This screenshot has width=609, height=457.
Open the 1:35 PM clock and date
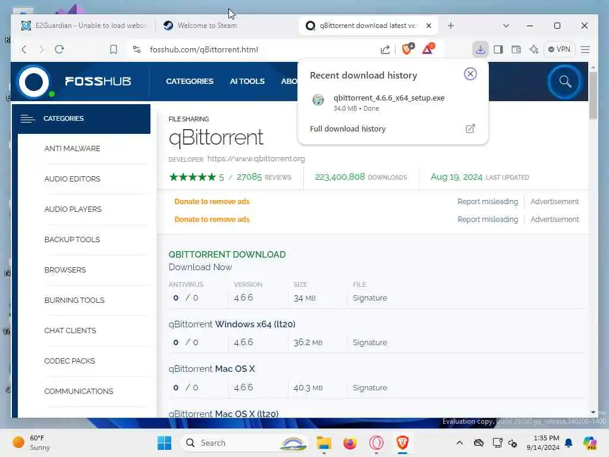[542, 443]
